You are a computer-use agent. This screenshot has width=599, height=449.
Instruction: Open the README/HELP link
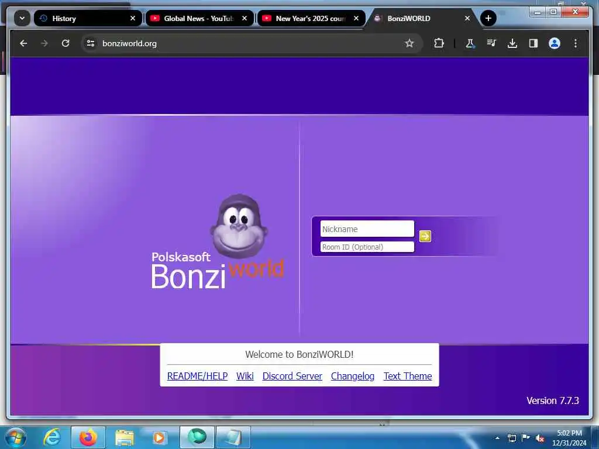pyautogui.click(x=197, y=376)
